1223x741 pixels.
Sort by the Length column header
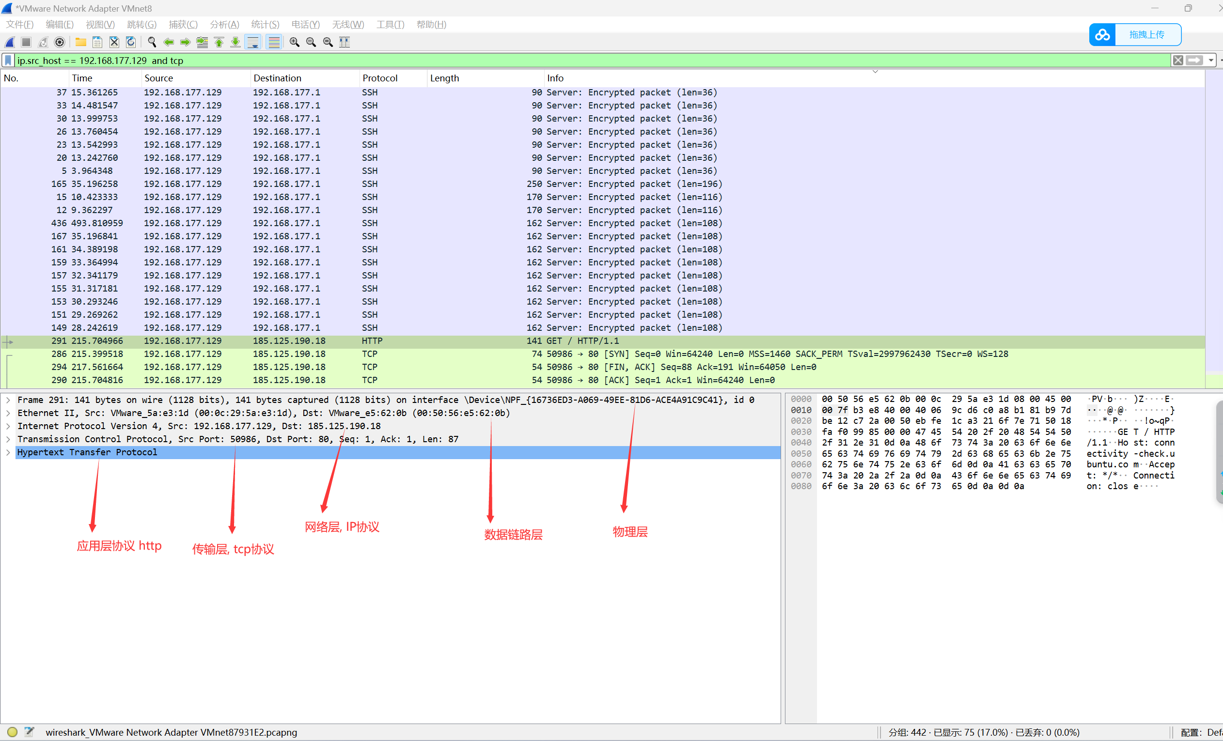[486, 78]
